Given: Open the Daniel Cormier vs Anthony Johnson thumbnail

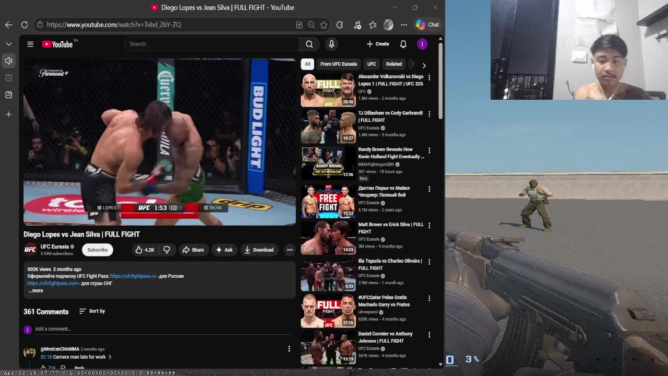Looking at the screenshot, I should coord(328,347).
